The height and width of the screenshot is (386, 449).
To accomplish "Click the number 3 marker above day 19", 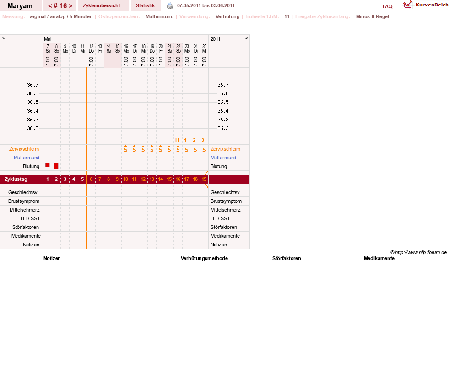I will click(x=203, y=140).
